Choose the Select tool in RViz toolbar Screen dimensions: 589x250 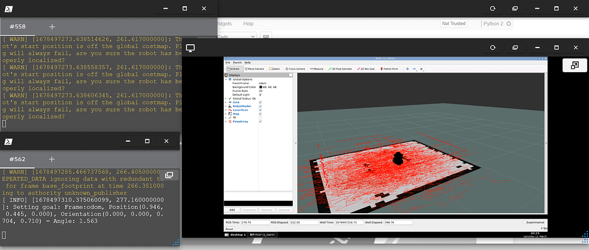274,69
